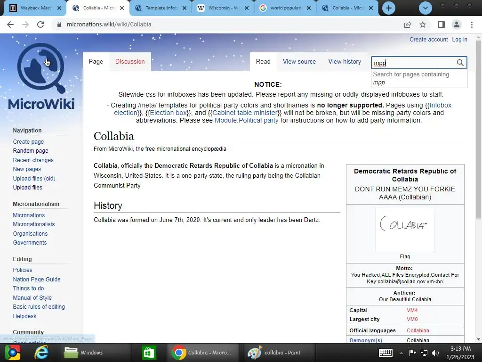Click the lock icon in address bar

[59, 25]
